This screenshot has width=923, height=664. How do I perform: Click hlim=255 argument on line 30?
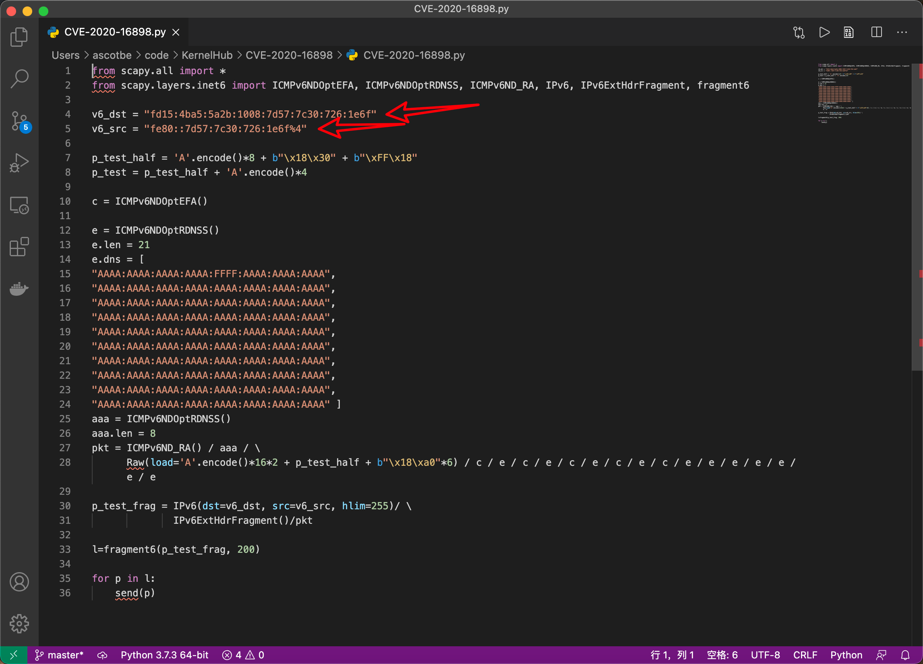(365, 506)
